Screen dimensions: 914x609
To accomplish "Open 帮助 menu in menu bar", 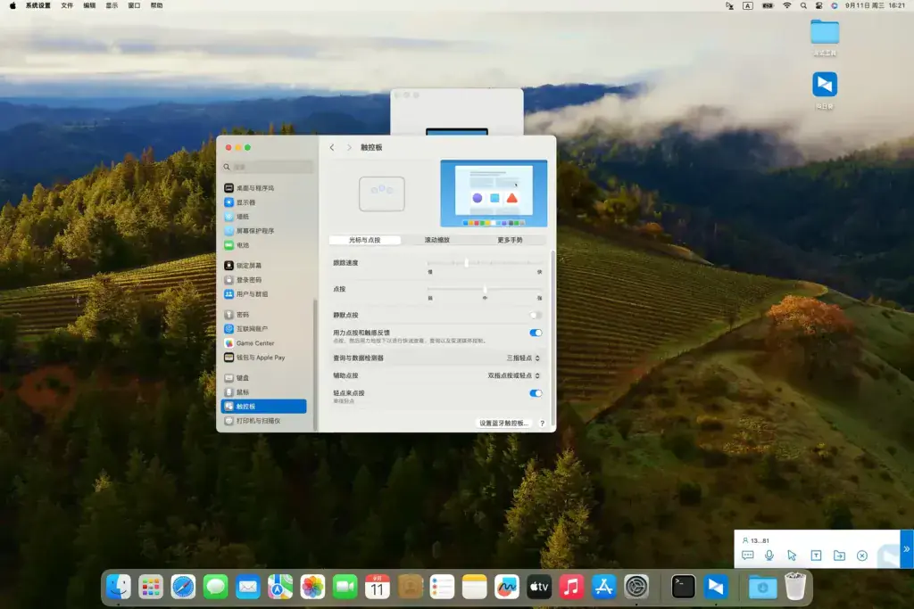I will (156, 5).
